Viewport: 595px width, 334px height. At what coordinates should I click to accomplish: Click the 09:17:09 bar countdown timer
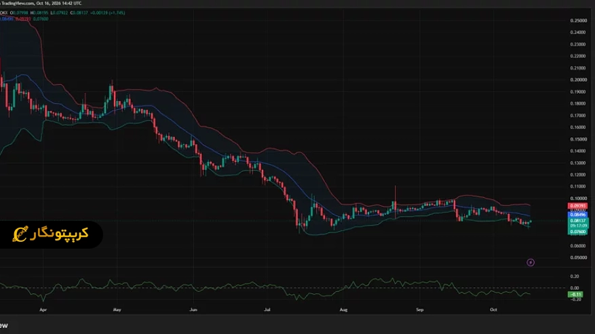[577, 226]
